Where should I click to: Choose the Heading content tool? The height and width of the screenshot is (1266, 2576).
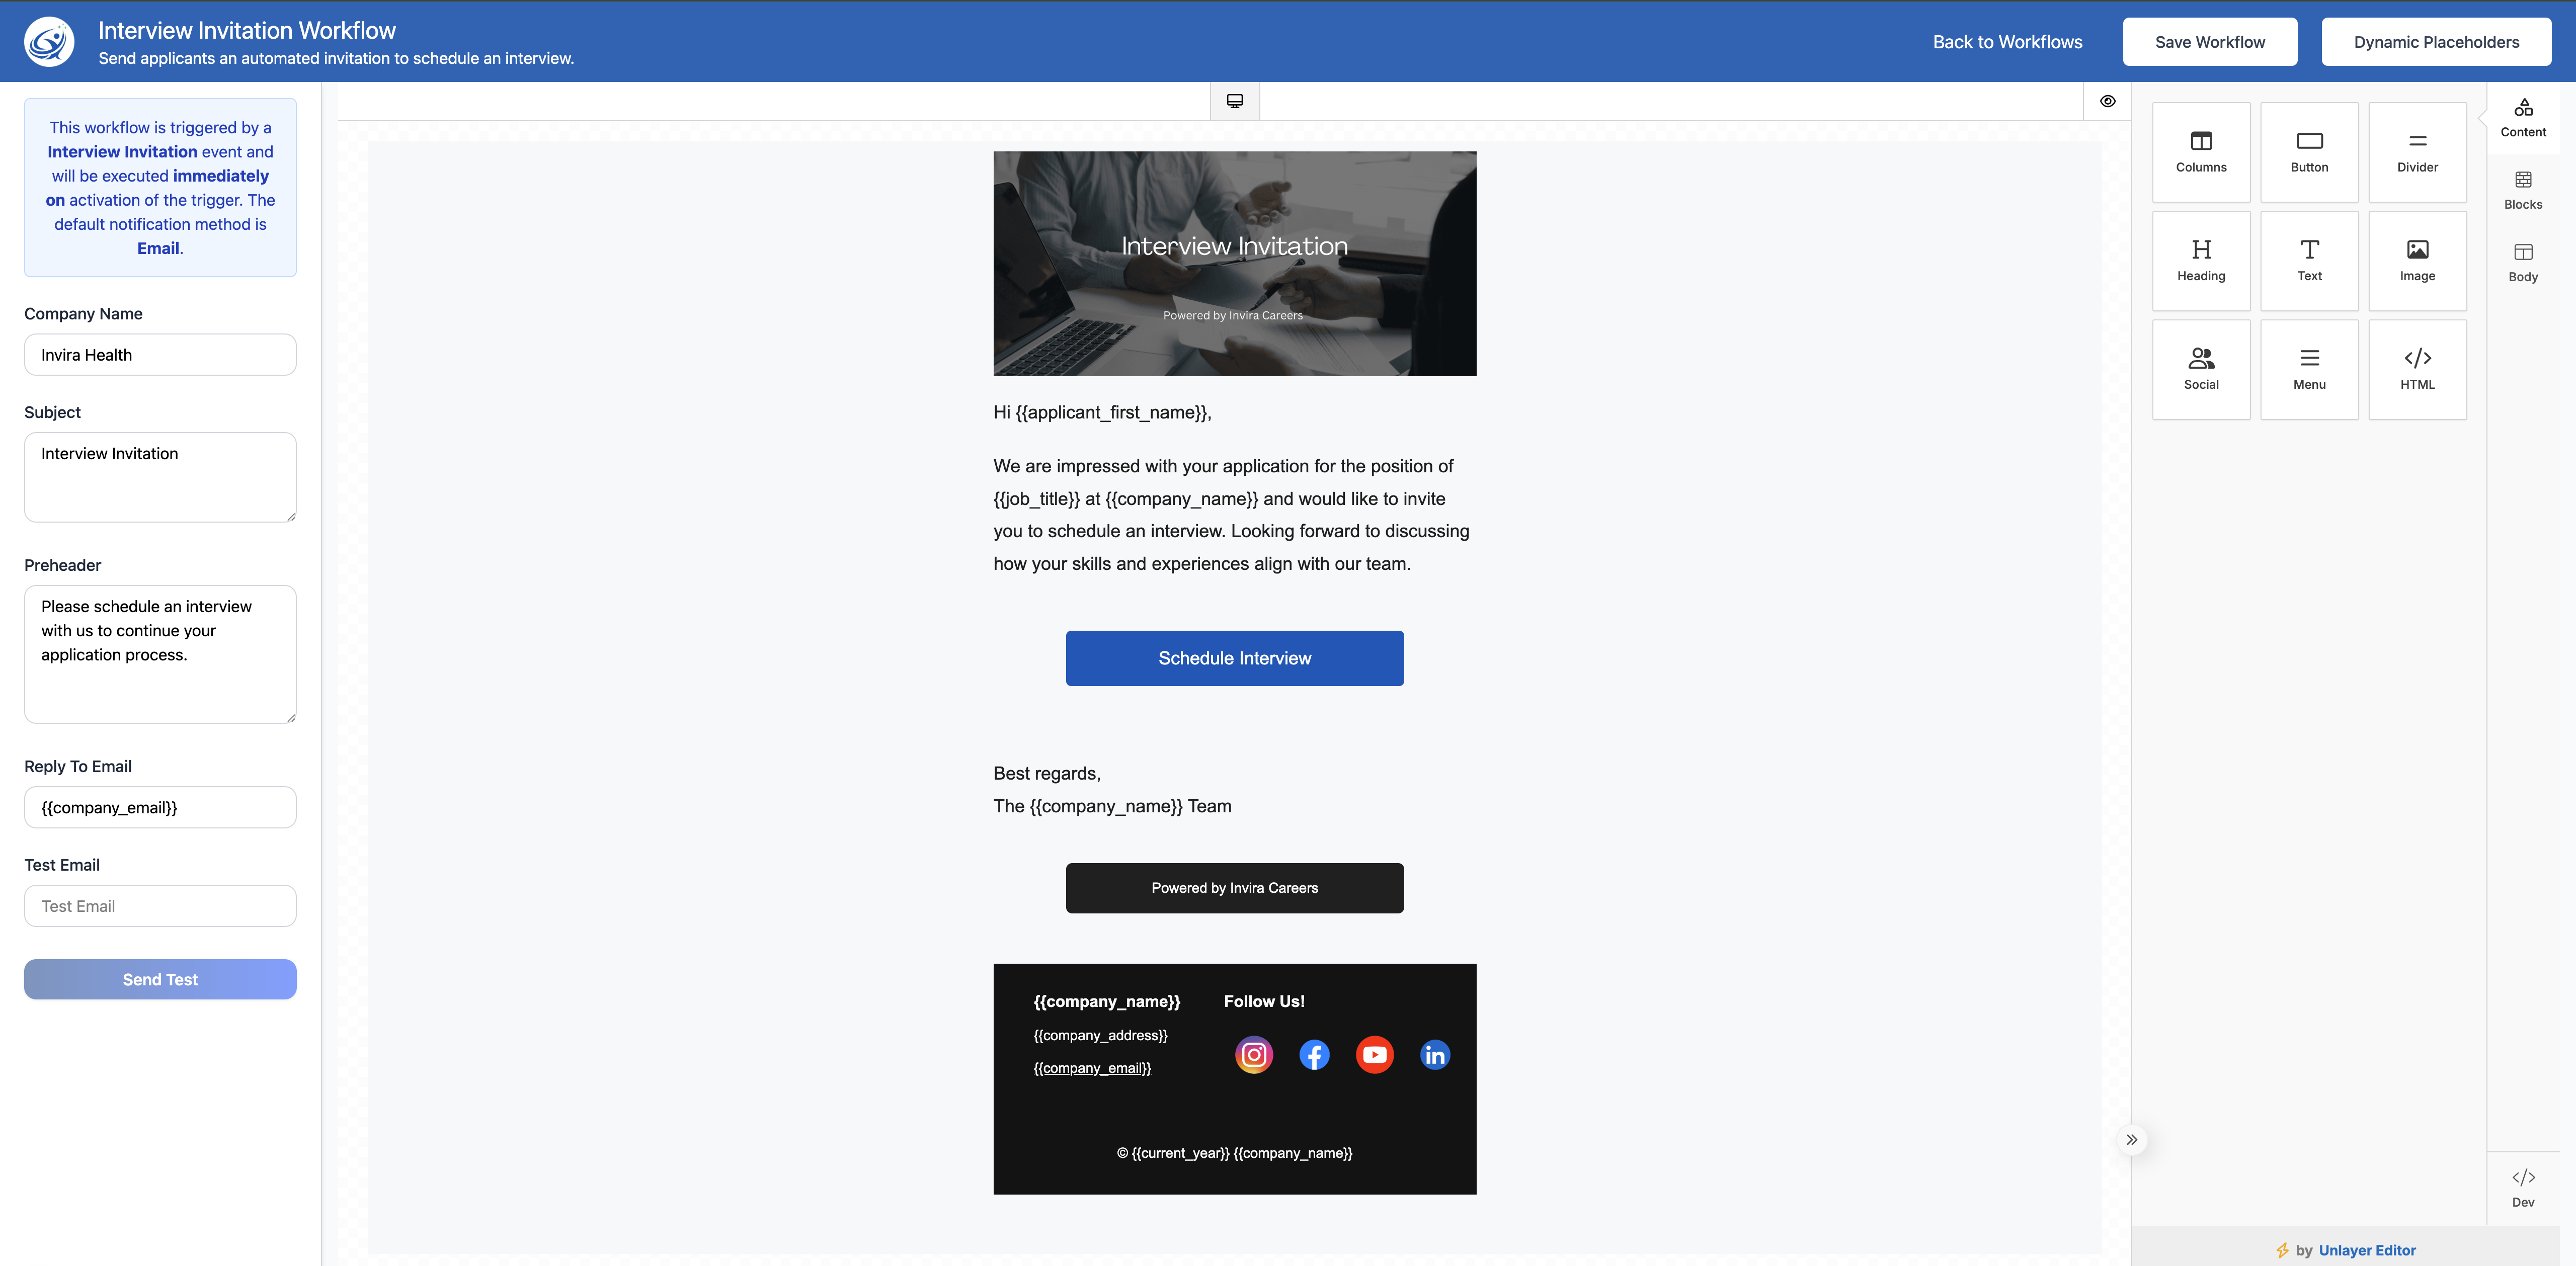pyautogui.click(x=2200, y=260)
